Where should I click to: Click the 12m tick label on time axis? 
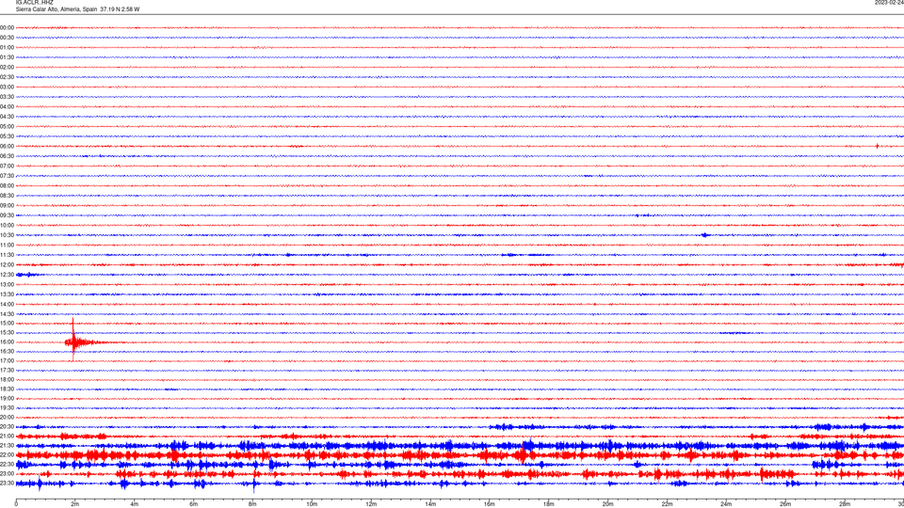[371, 504]
